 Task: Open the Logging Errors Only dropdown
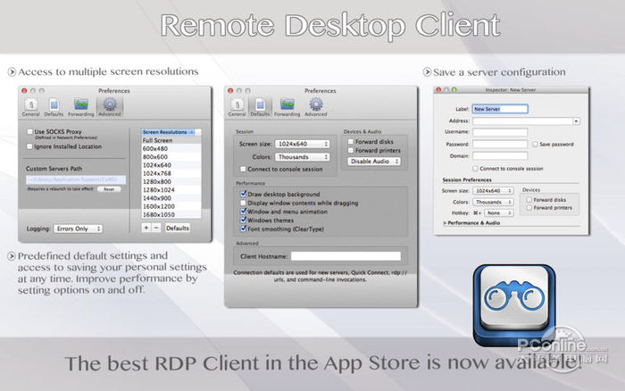click(78, 229)
